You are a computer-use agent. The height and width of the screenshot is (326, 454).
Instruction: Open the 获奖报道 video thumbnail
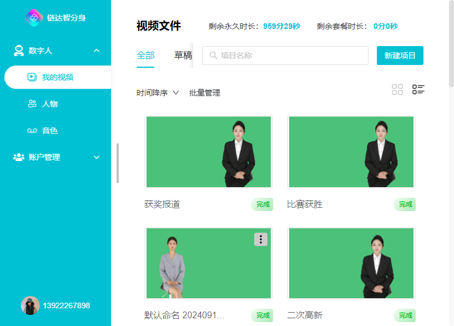[209, 152]
